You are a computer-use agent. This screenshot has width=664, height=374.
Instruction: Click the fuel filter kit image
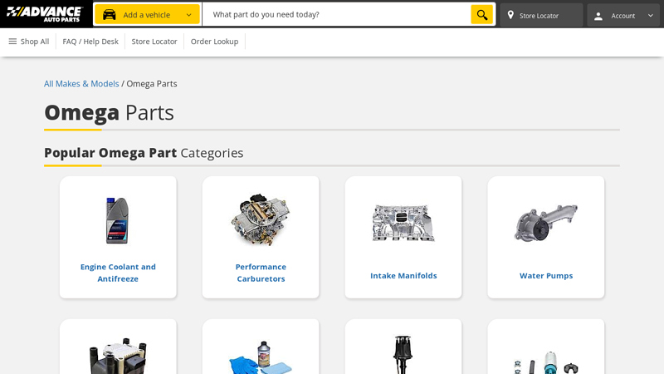(546, 362)
